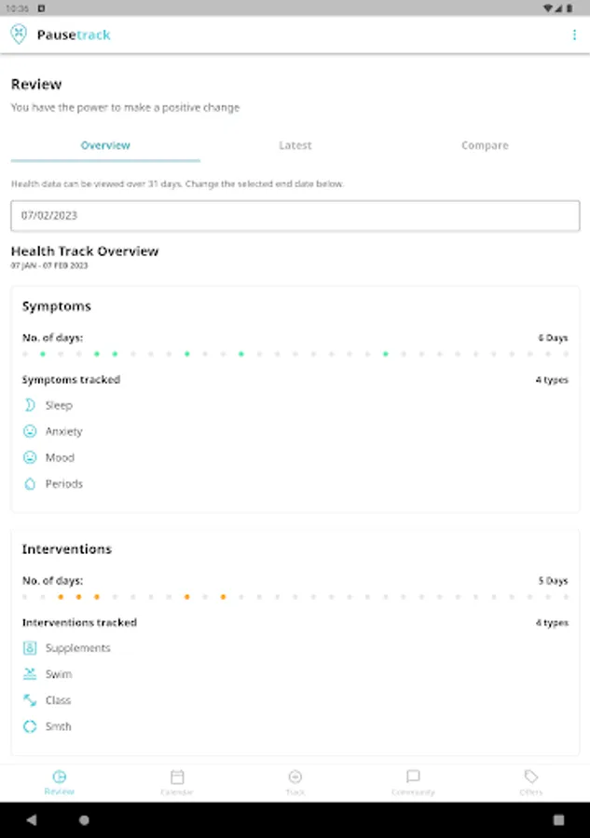Image resolution: width=590 pixels, height=838 pixels.
Task: Open the Offers tab
Action: 530,782
